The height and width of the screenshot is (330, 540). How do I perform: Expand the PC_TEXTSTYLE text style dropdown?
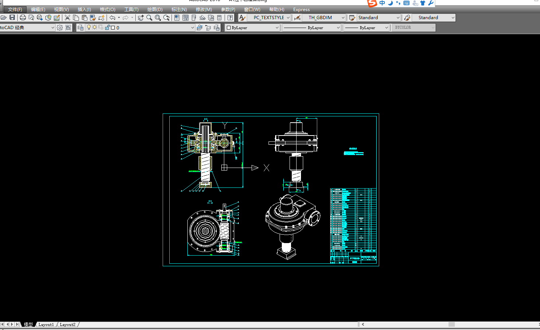click(x=288, y=18)
